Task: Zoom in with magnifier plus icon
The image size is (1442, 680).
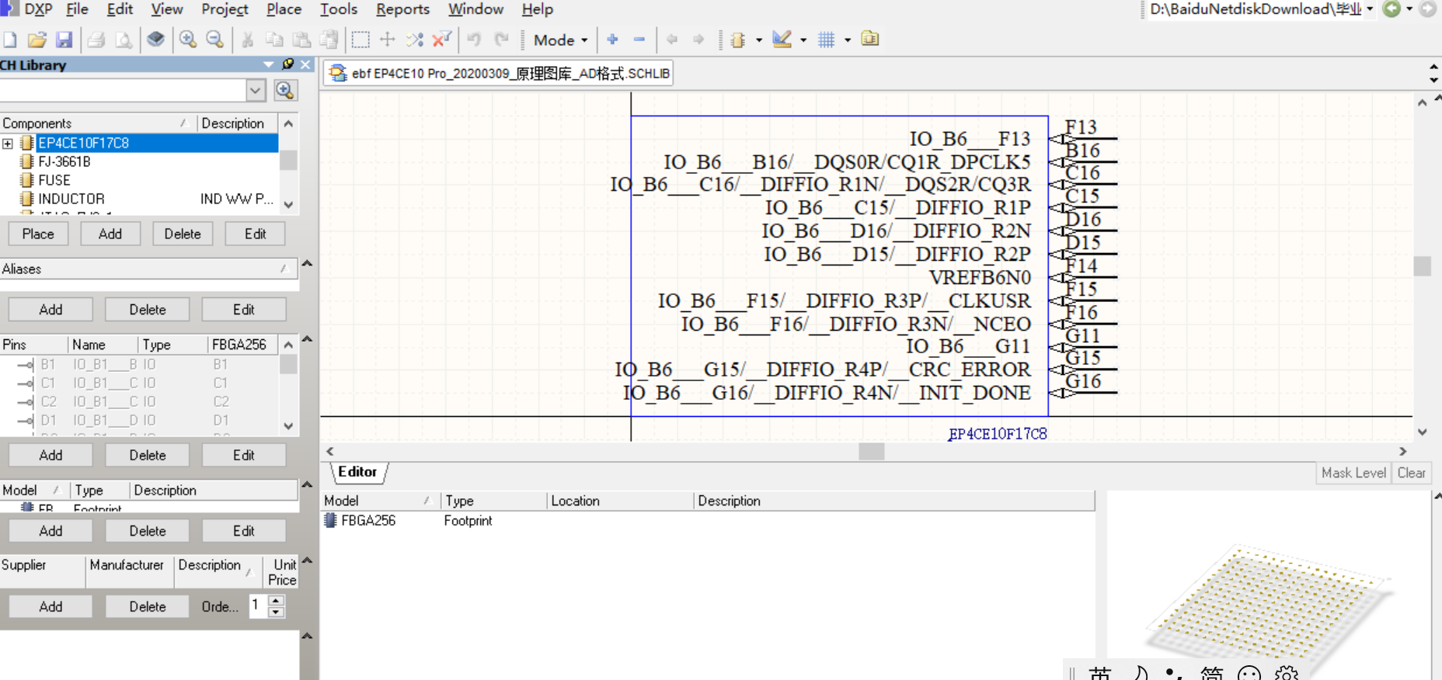Action: 188,40
